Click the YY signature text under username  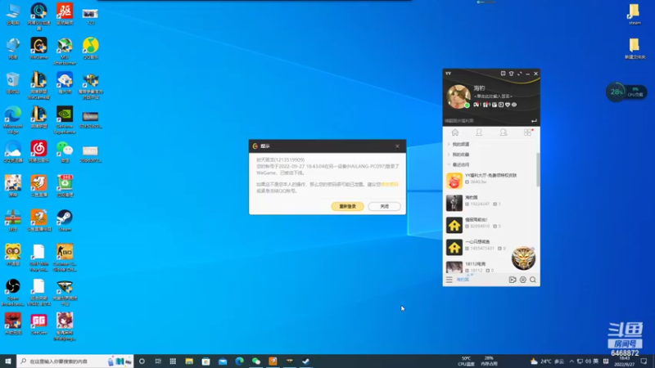[493, 96]
